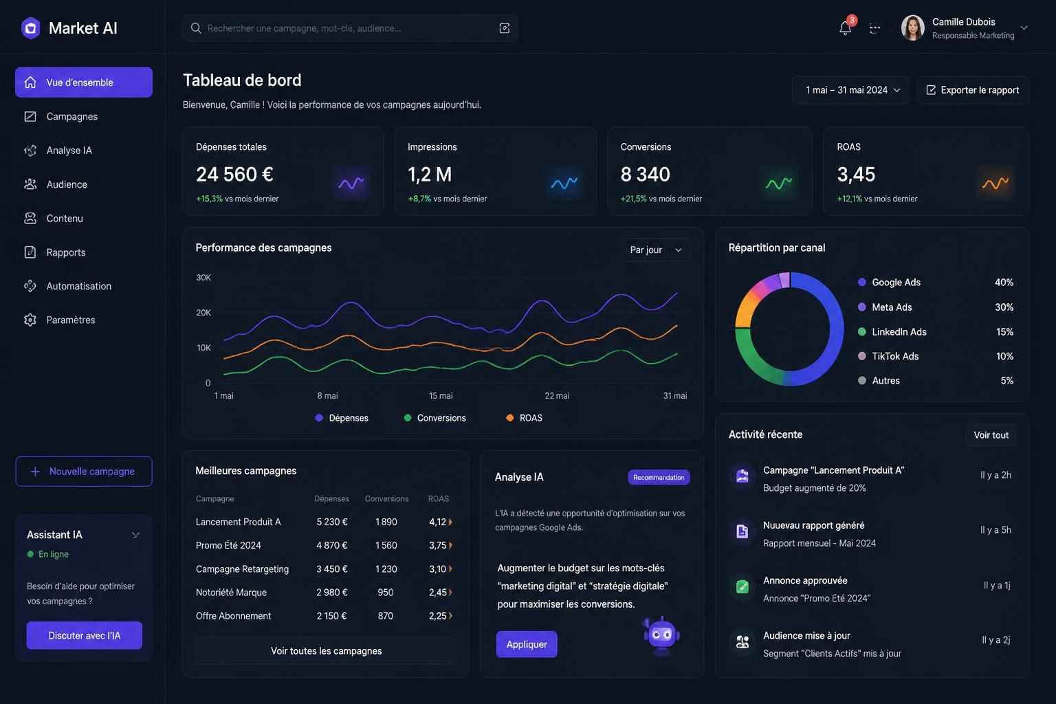1056x704 pixels.
Task: Click Meta Ads legend color dot
Action: (862, 307)
